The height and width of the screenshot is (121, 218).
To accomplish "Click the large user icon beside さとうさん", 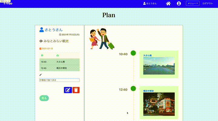I will [x=41, y=29].
